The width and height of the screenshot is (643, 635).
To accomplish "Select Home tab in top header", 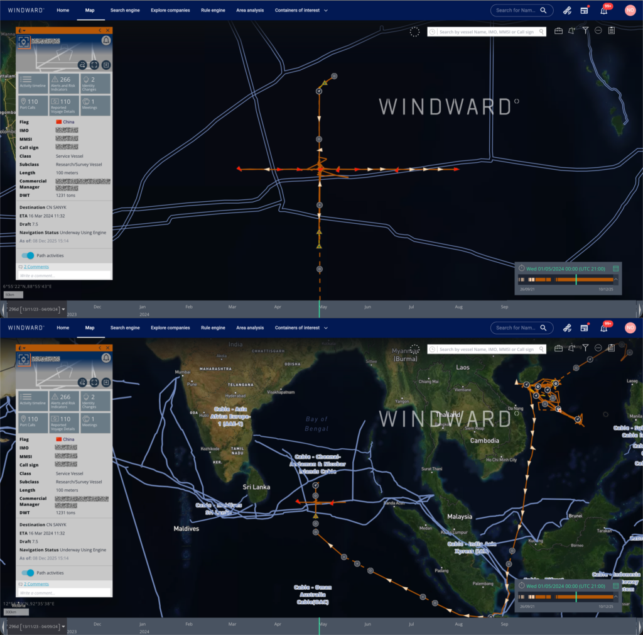I will point(63,10).
